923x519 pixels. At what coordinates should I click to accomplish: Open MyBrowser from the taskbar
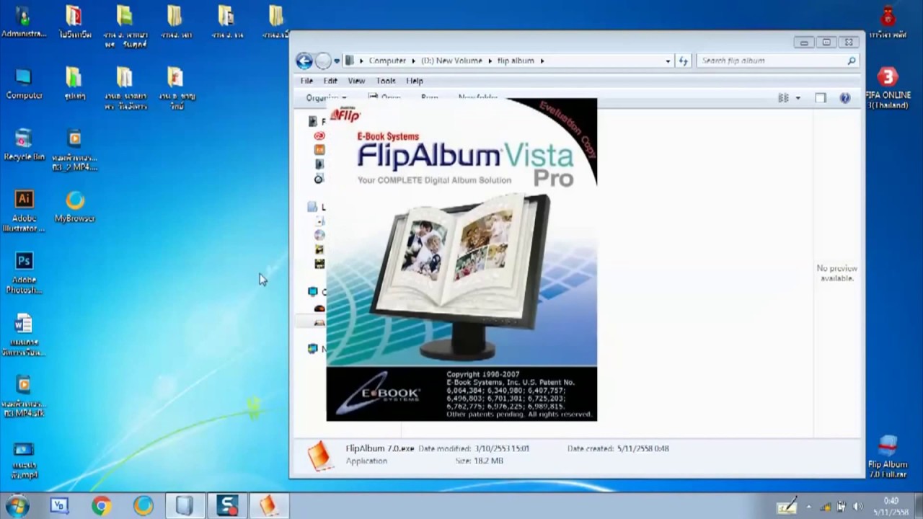pos(143,506)
